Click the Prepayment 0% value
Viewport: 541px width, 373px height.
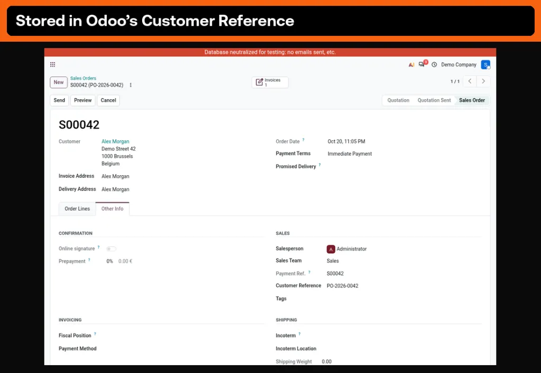110,261
